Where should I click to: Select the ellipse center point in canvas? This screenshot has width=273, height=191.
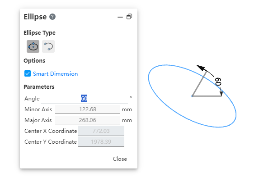click(192, 96)
